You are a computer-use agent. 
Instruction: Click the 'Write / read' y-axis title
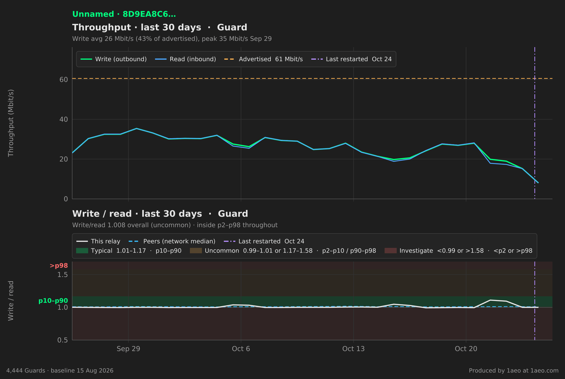[11, 301]
